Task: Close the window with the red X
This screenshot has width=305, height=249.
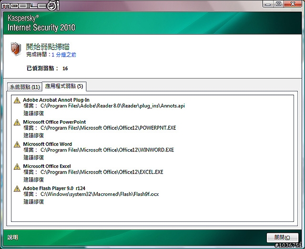Action: [x=293, y=4]
